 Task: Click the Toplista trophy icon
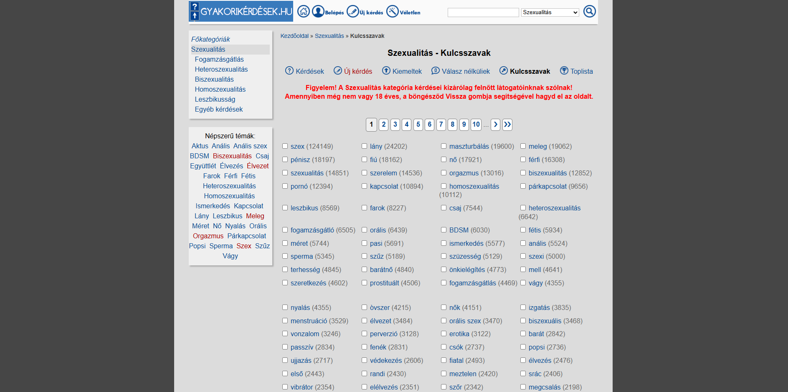pos(564,71)
